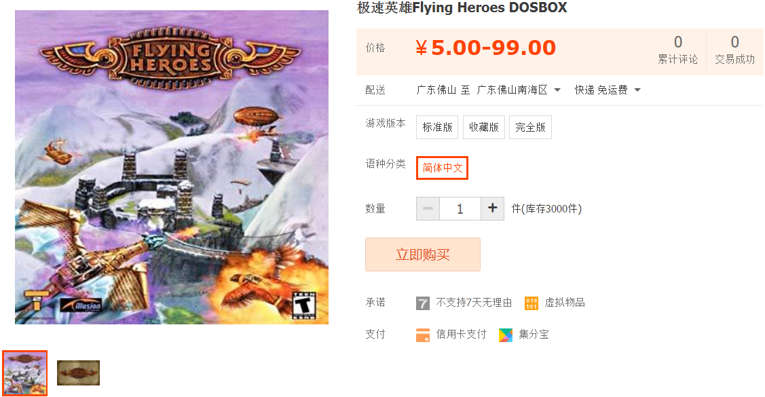Open the 交易成功 transactions count
The image size is (765, 397).
click(x=734, y=51)
